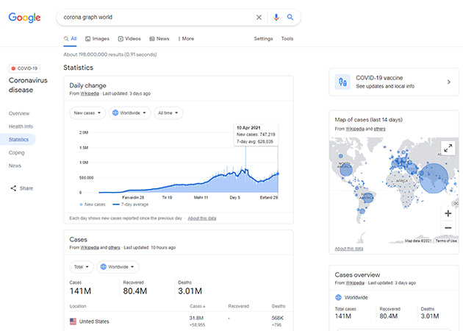
Task: Click the 3.01M deaths value in Cases card
Action: [190, 291]
